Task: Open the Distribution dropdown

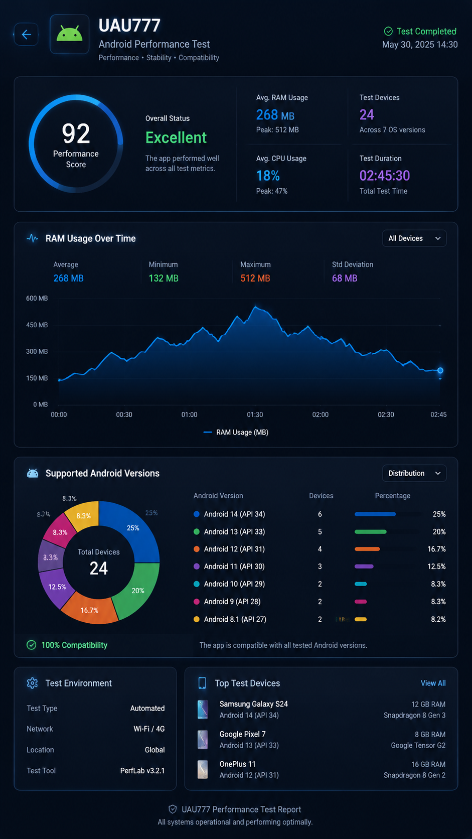Action: (x=414, y=473)
